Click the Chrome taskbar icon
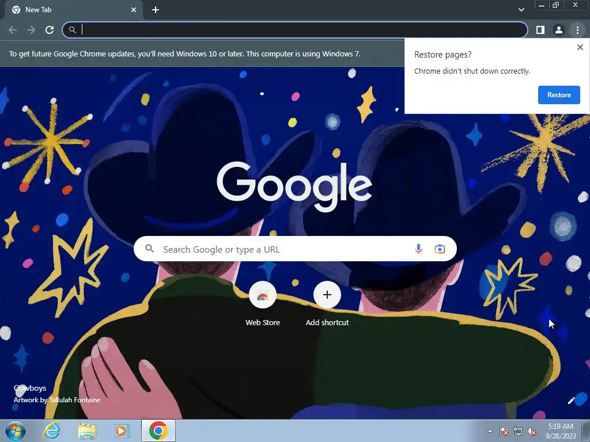Viewport: 590px width, 442px height. tap(158, 430)
